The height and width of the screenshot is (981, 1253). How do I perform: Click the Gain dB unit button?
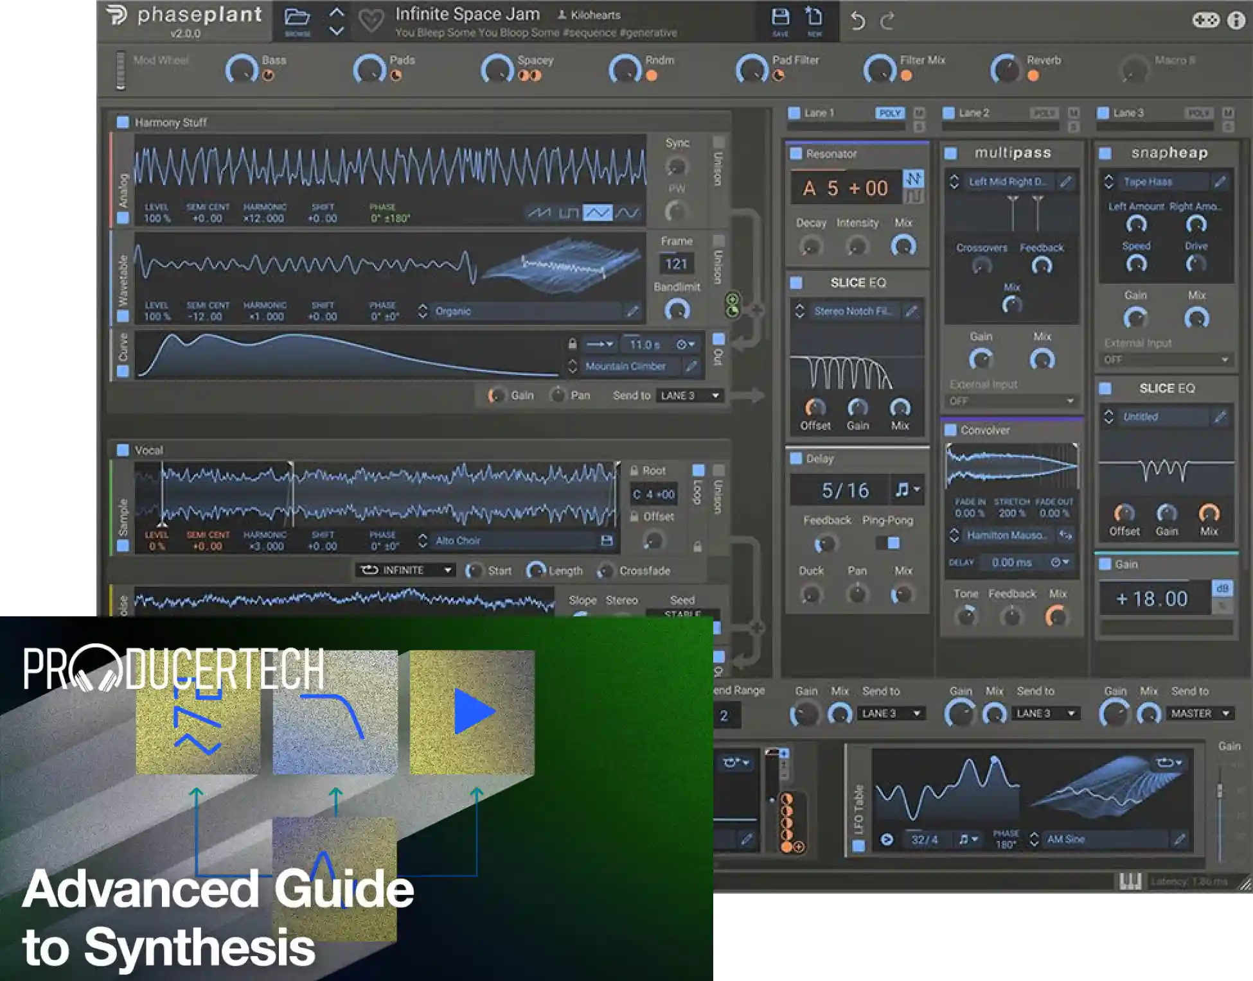click(1222, 588)
